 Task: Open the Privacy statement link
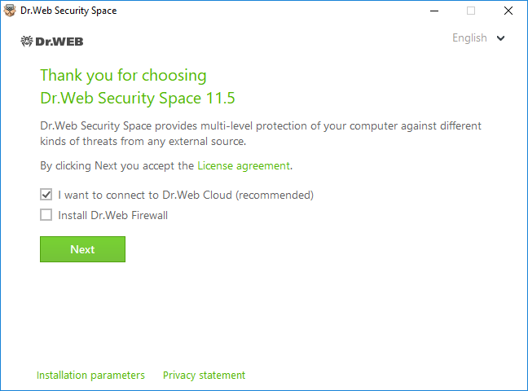pos(204,376)
